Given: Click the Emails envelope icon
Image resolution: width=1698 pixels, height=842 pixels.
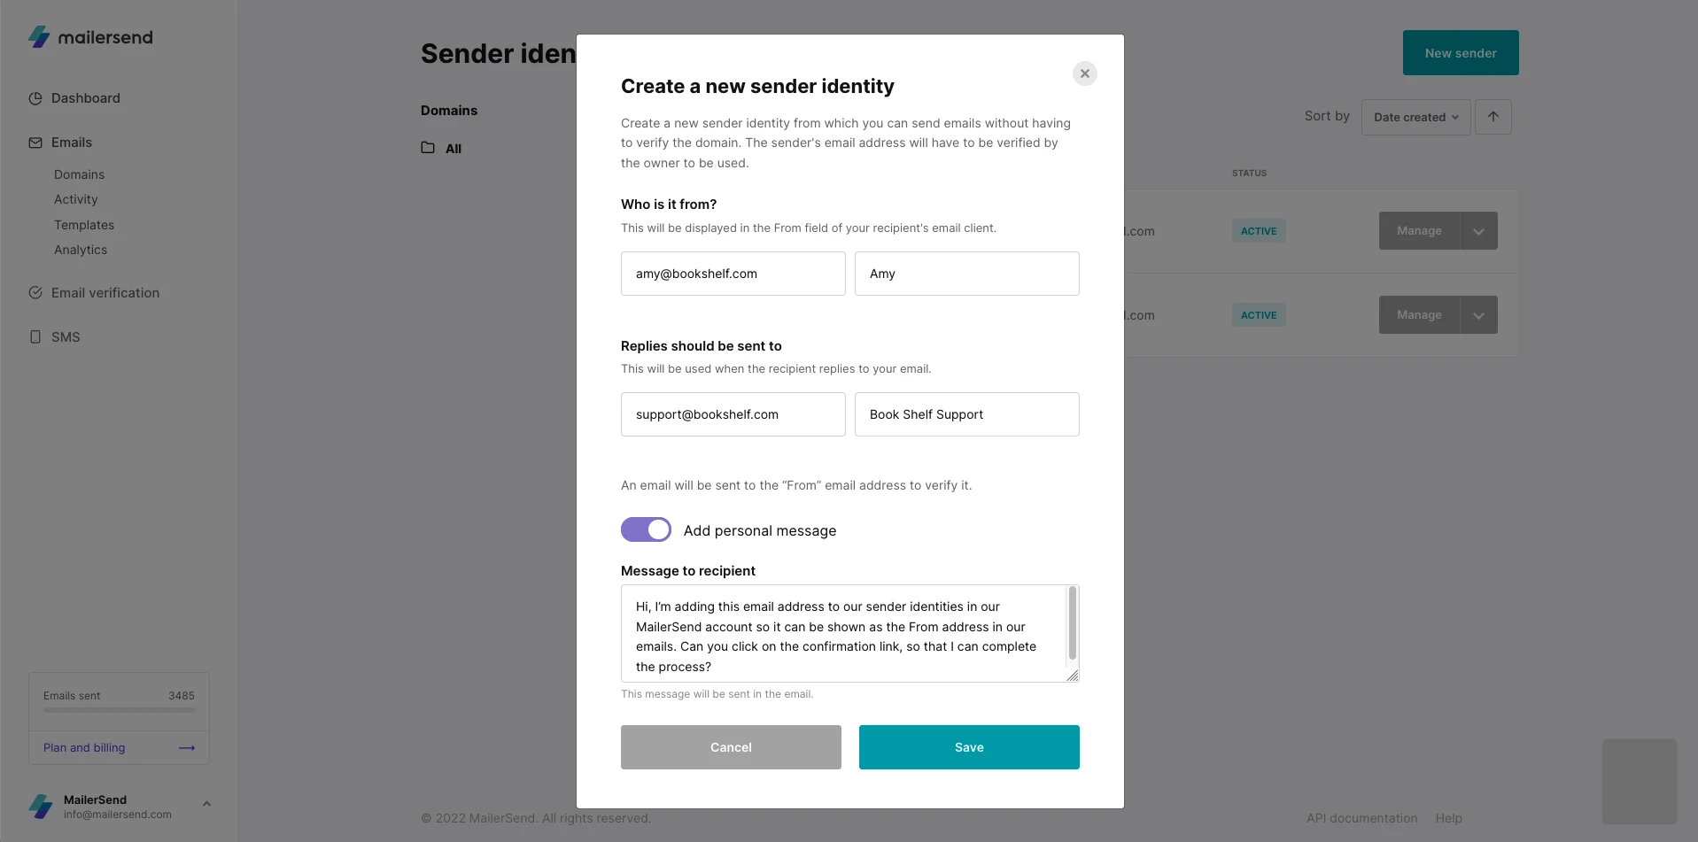Looking at the screenshot, I should [35, 143].
